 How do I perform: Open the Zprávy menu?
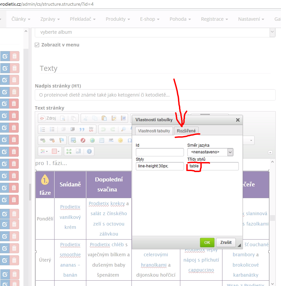point(50,19)
